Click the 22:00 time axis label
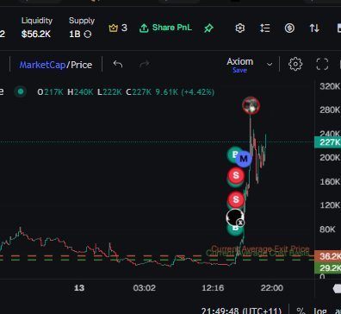Viewport: 341px width, 314px height. pos(272,288)
